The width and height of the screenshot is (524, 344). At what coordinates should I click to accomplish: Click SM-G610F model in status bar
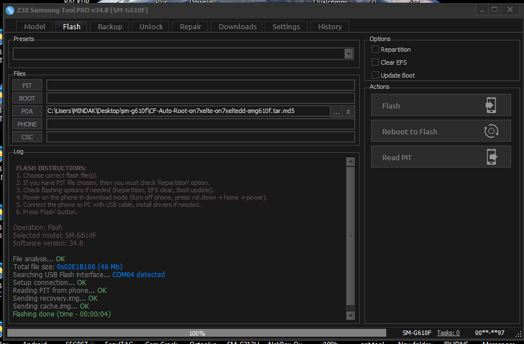tap(417, 333)
